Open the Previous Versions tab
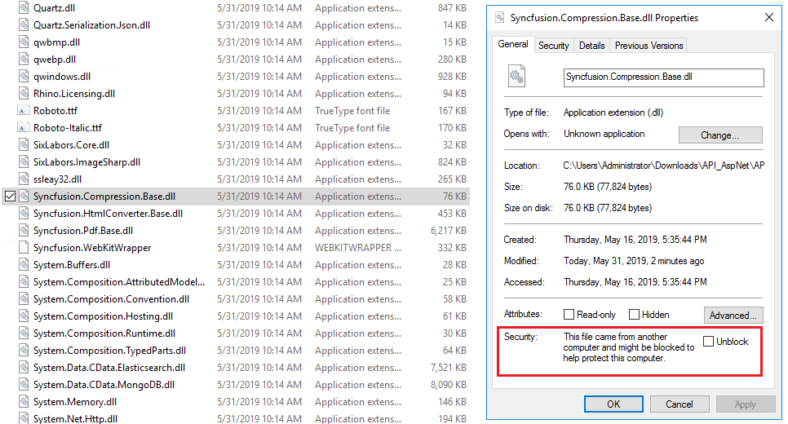The image size is (788, 424). 649,45
